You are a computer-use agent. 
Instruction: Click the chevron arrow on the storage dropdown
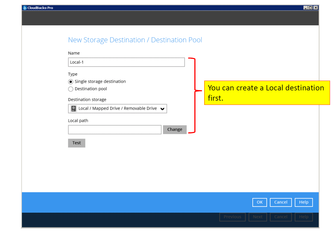point(163,108)
